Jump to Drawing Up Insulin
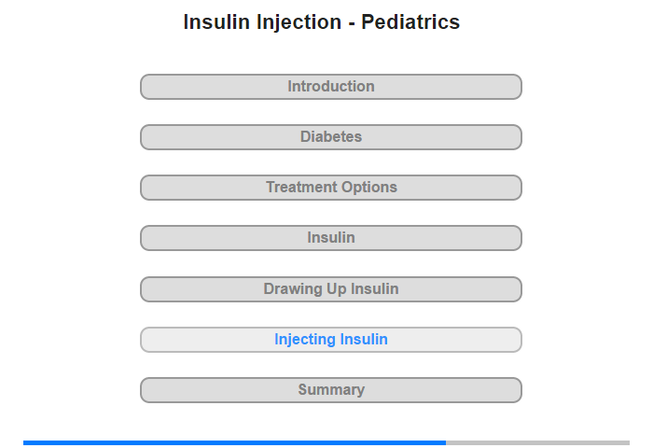 pyautogui.click(x=330, y=289)
